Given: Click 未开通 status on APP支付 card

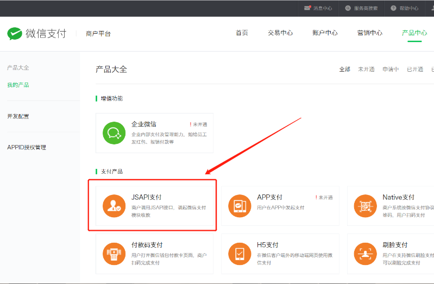Looking at the screenshot, I should pos(324,197).
